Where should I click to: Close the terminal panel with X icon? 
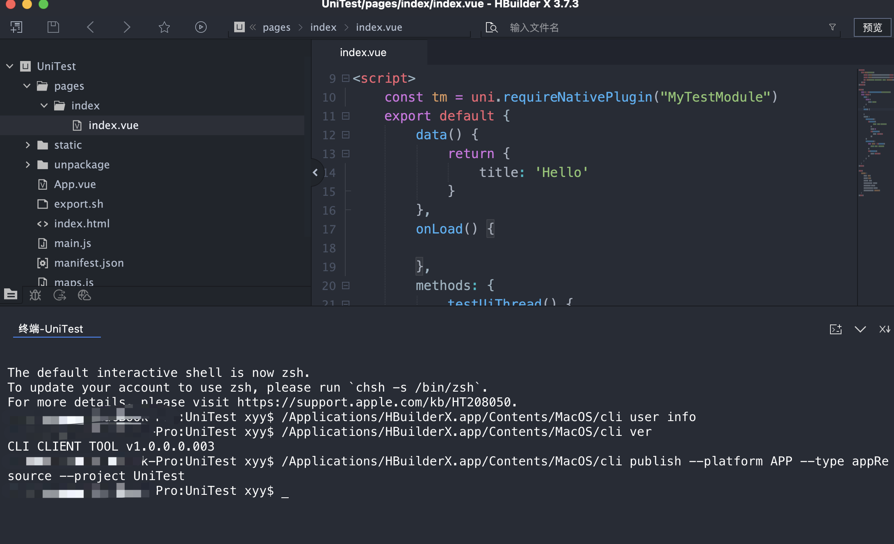885,329
